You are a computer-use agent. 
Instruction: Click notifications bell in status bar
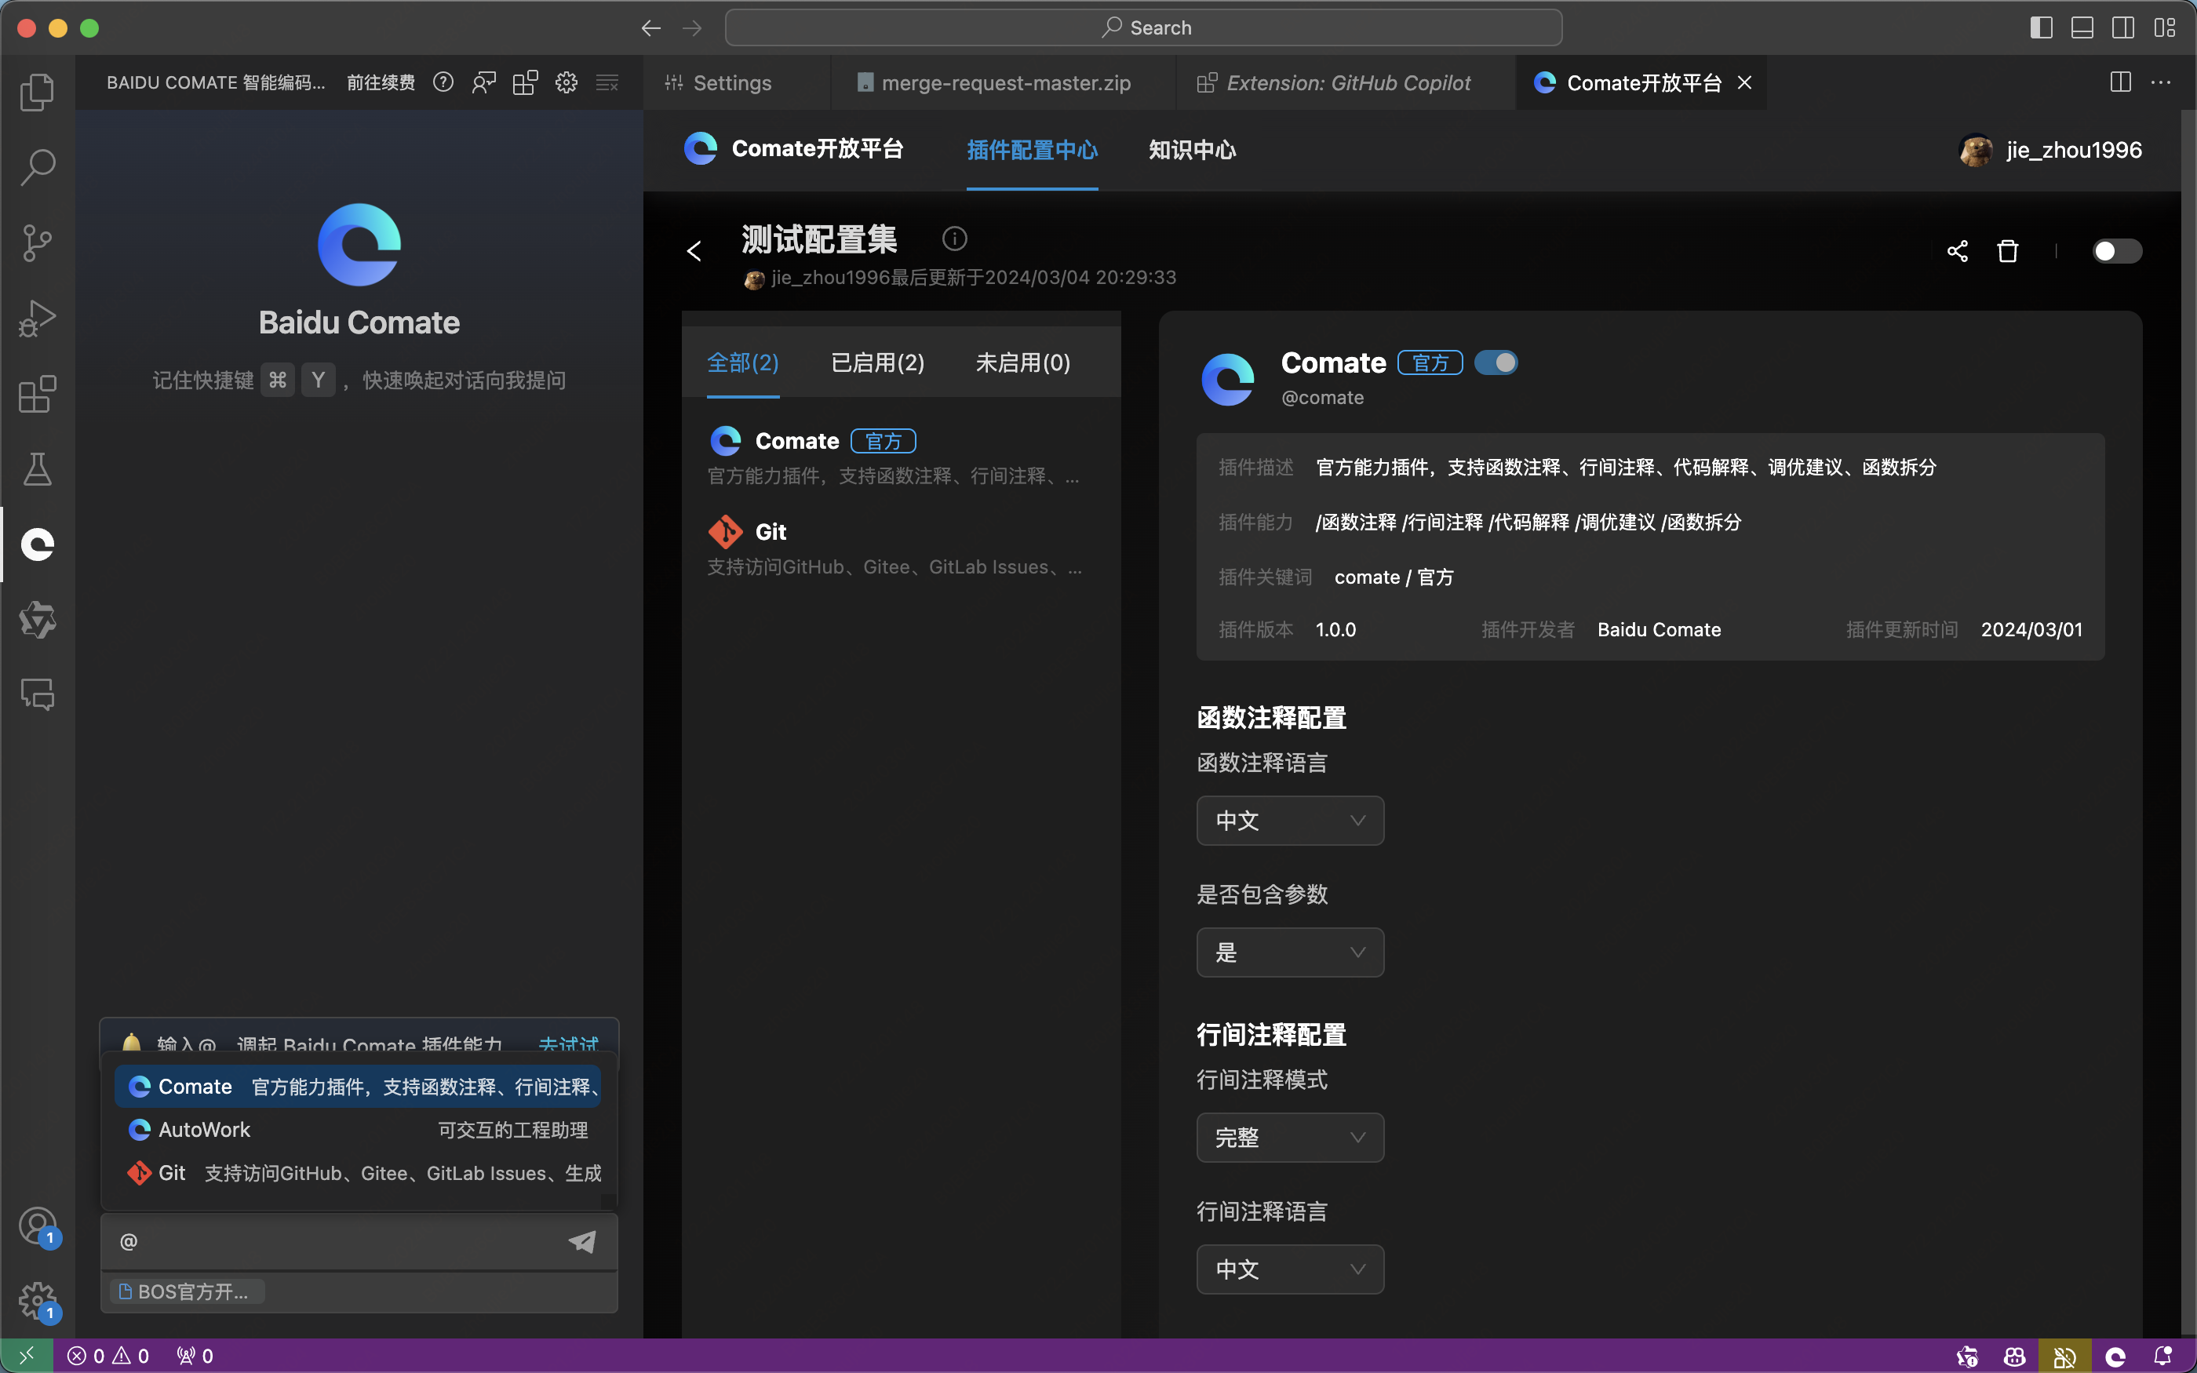point(2163,1356)
